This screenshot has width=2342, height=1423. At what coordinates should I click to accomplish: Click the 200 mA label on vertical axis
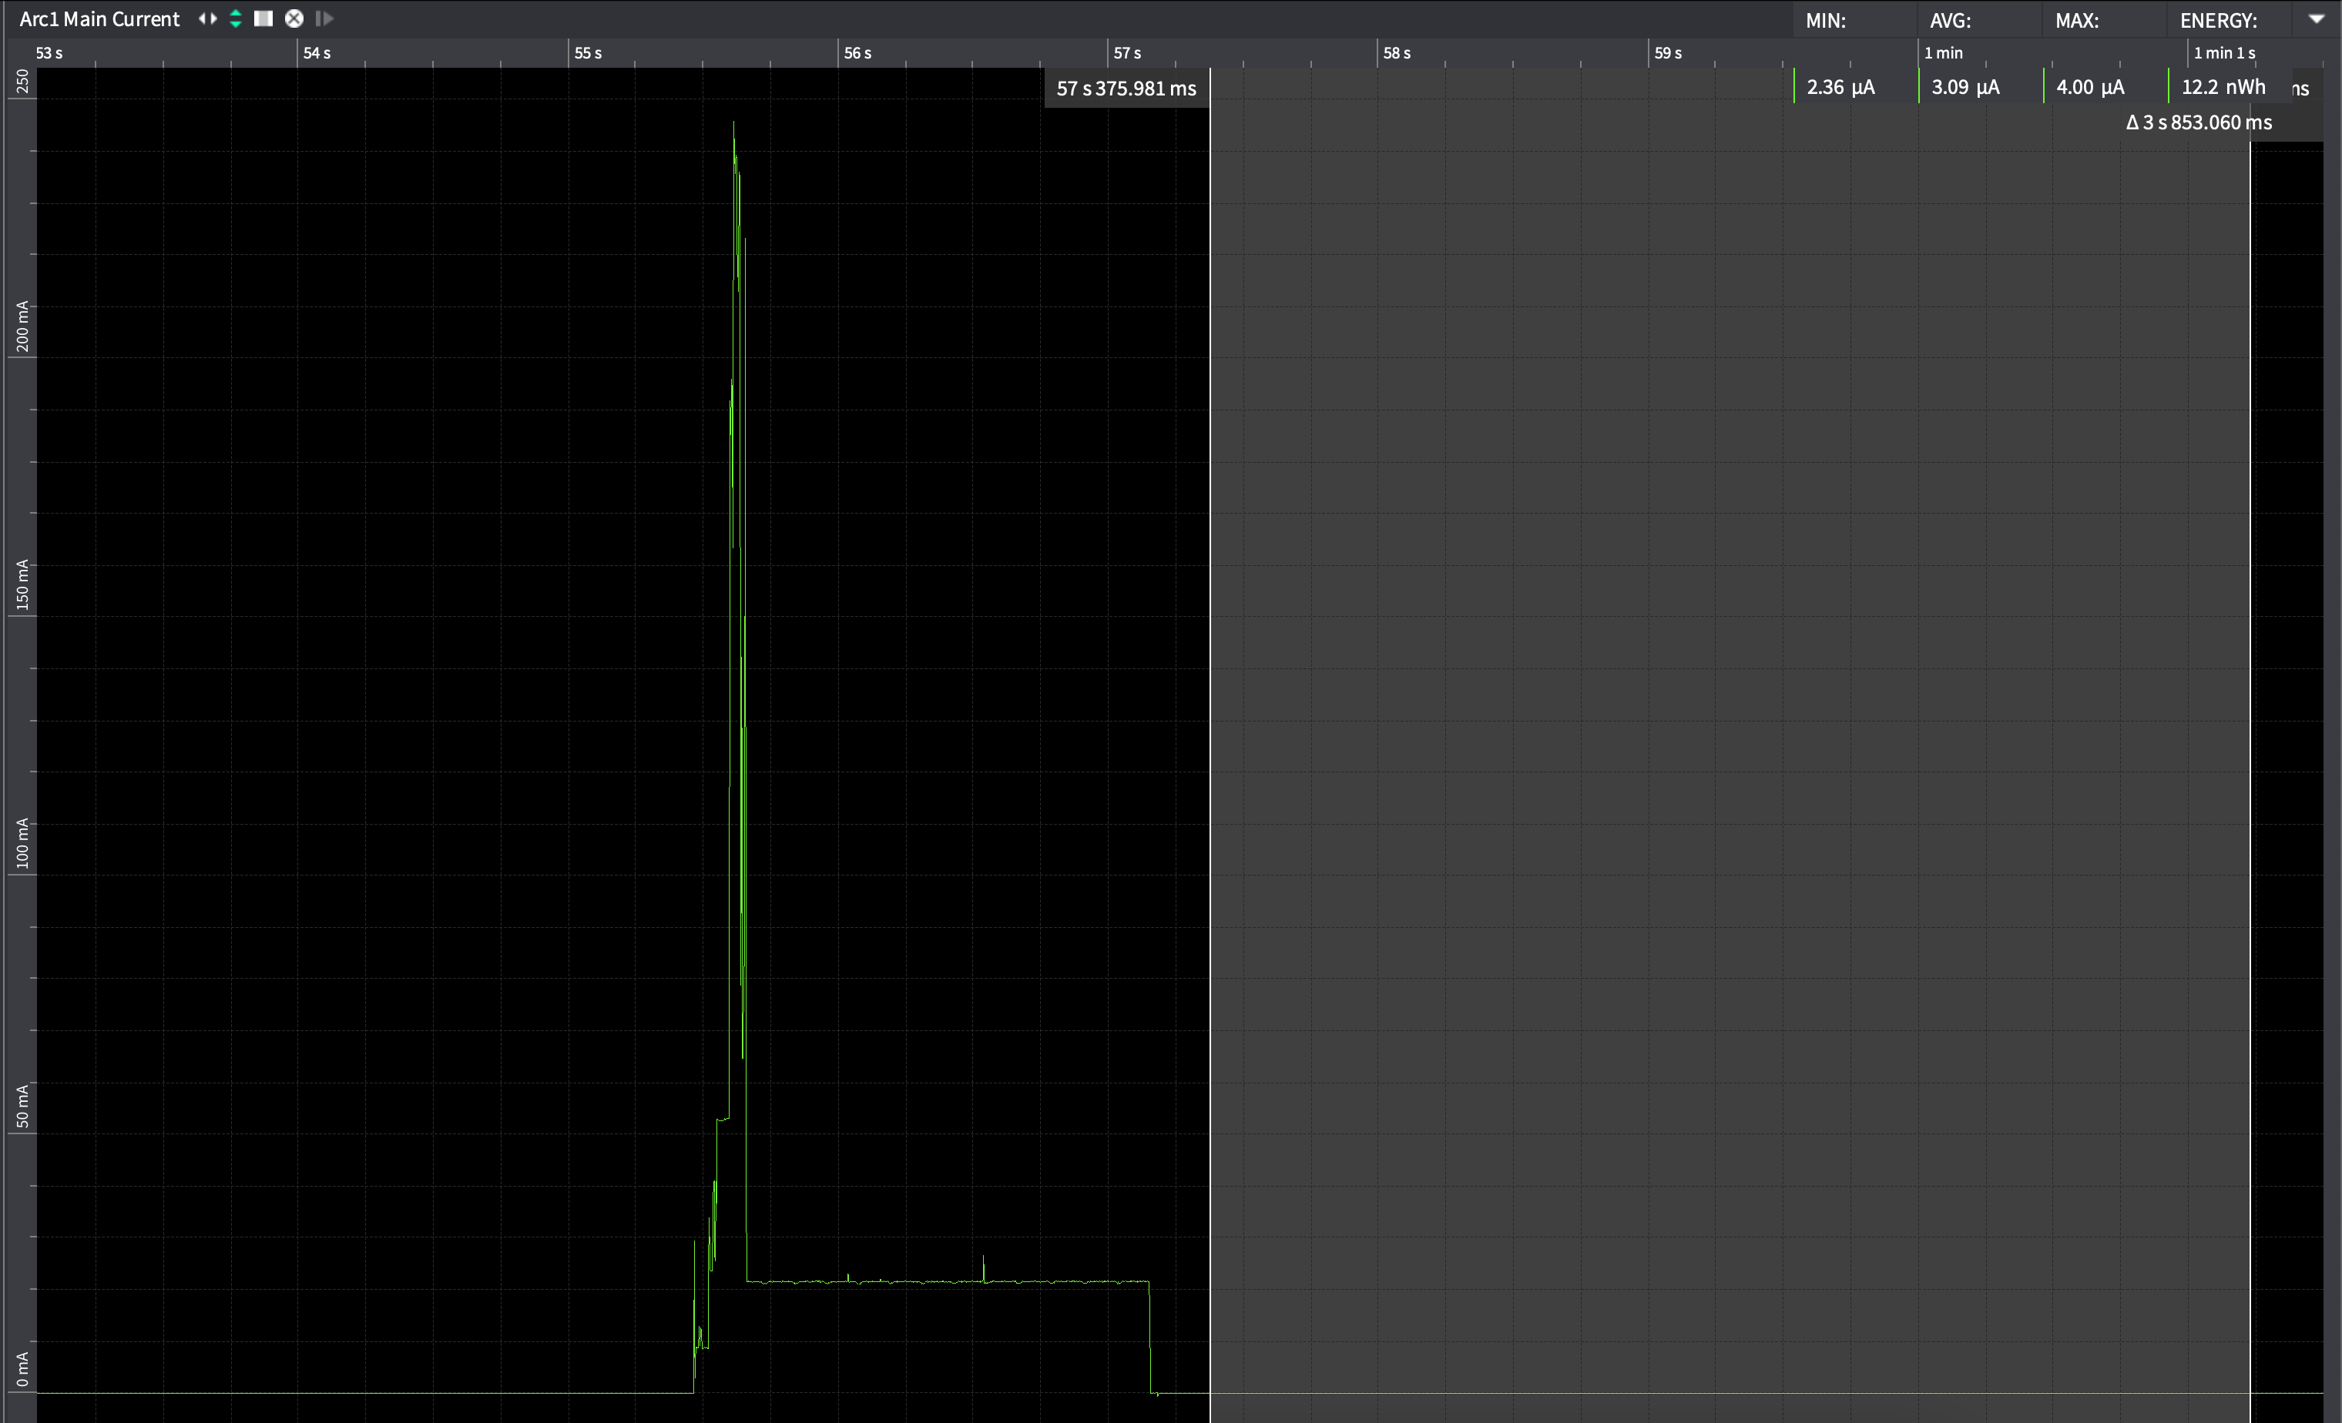(x=22, y=326)
